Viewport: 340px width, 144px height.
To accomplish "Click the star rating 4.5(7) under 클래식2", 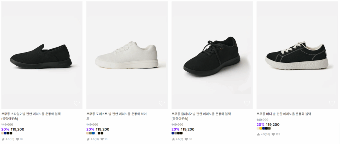I will point(177,139).
